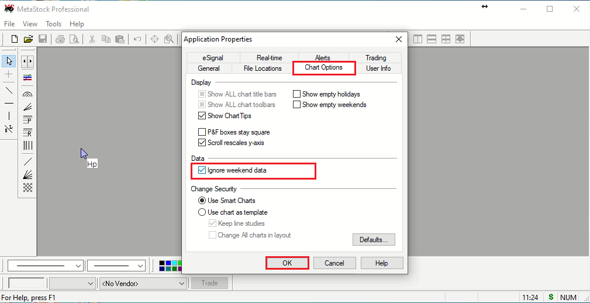Image resolution: width=590 pixels, height=303 pixels.
Task: Switch to the User Info tab
Action: (378, 68)
